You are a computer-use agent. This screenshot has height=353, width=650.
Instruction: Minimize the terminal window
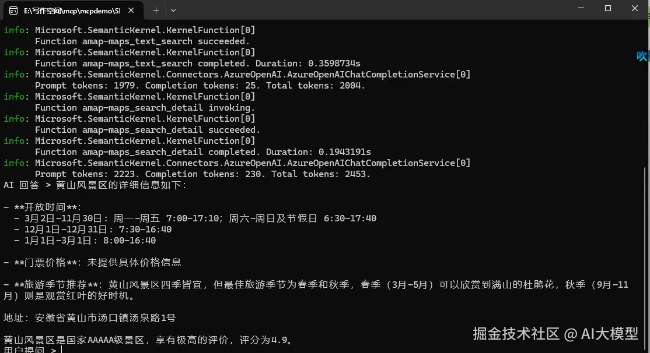[x=580, y=9]
